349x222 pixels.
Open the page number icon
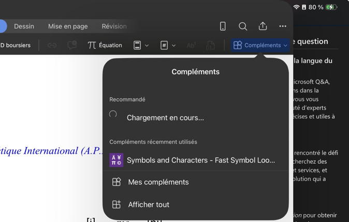coord(164,45)
